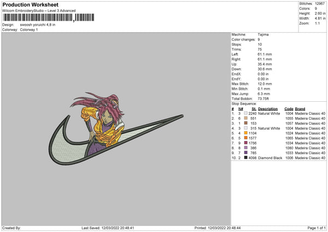Click the Brand column header

click(300, 109)
